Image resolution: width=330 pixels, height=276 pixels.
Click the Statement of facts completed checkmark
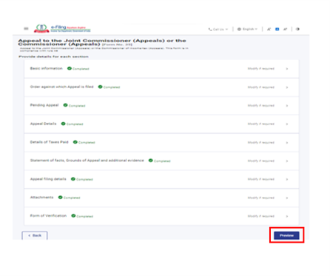[151, 161]
